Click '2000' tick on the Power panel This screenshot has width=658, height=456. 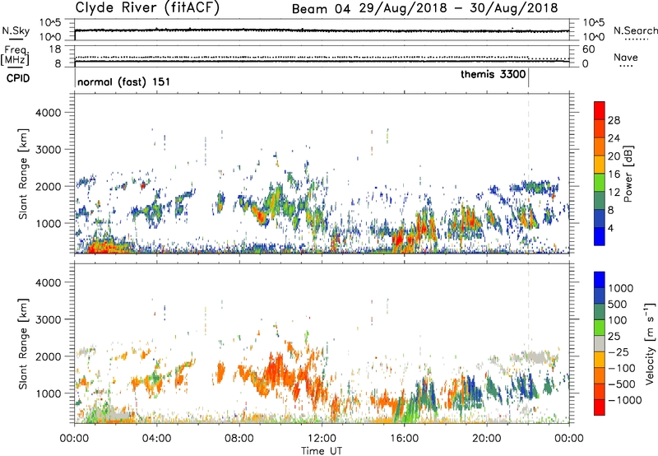click(49, 186)
